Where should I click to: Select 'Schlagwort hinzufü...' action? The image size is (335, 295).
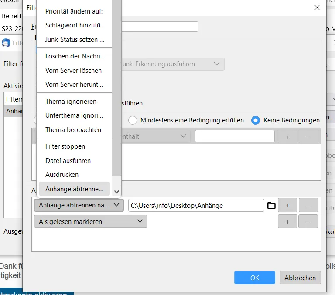click(x=75, y=25)
